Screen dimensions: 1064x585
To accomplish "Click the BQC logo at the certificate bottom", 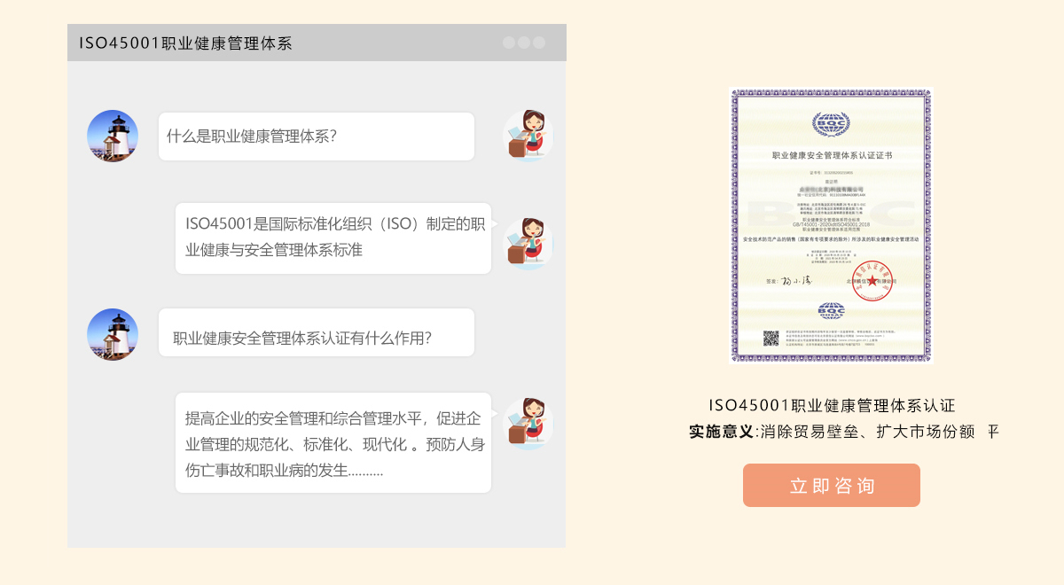I will (x=831, y=310).
